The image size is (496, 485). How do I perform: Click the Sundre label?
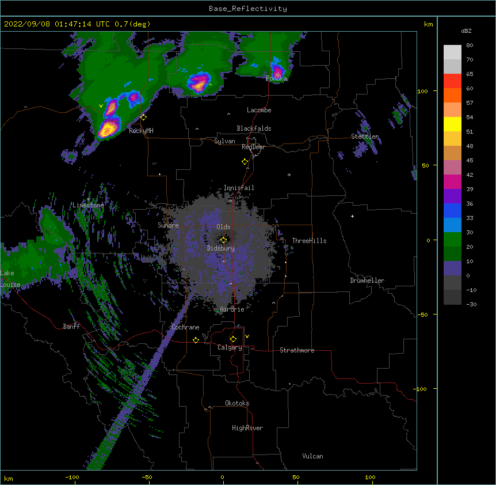tap(168, 225)
